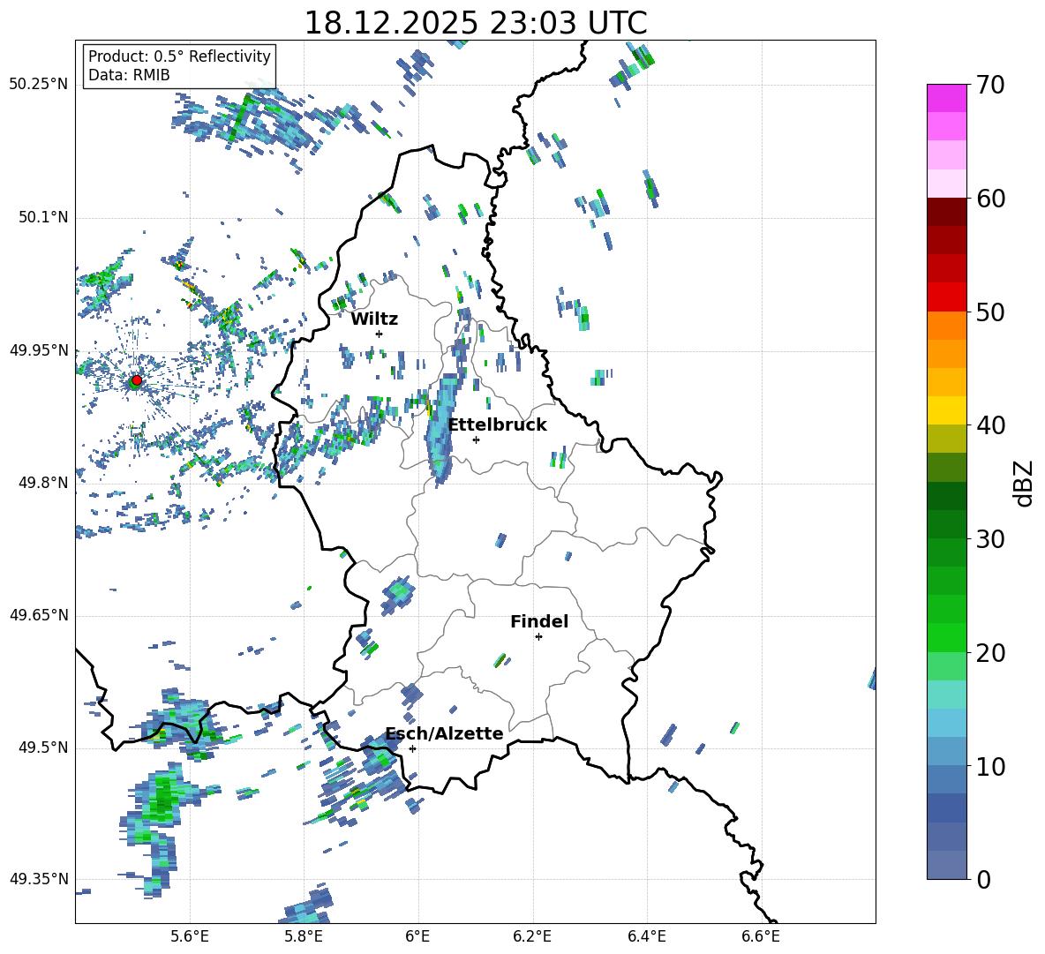The width and height of the screenshot is (1045, 954).
Task: Click the 0 colorbar tick label
Action: click(983, 879)
